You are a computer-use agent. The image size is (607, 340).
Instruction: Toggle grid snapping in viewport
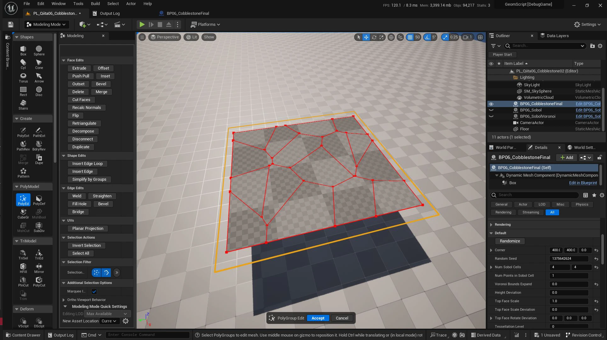[x=410, y=37]
